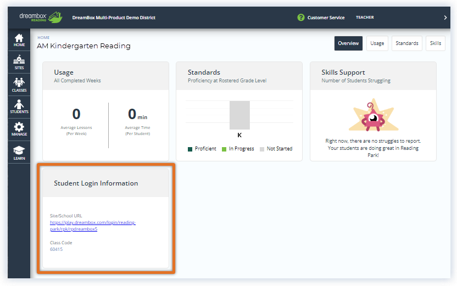This screenshot has width=457, height=286.
Task: Click the K label under the bar
Action: [239, 135]
